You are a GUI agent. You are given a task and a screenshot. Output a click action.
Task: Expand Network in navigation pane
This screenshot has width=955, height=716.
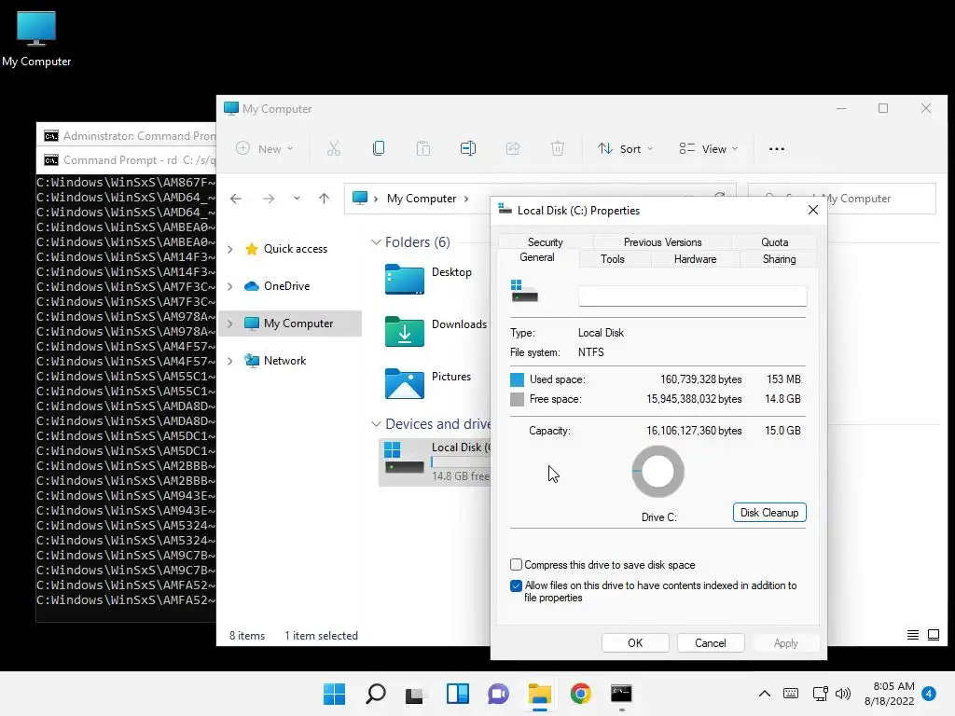[x=230, y=361]
